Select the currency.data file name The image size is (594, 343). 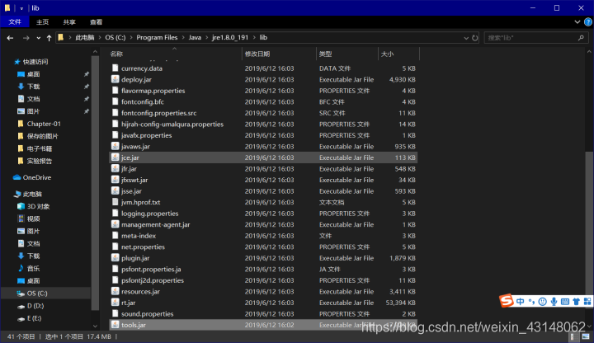tap(142, 68)
